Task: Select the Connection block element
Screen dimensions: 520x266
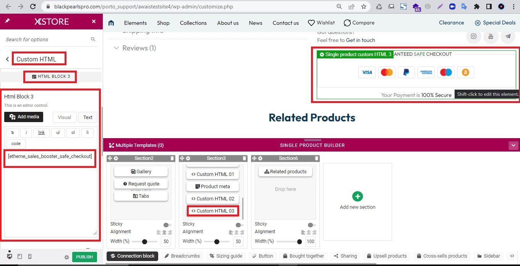Action: tap(132, 256)
